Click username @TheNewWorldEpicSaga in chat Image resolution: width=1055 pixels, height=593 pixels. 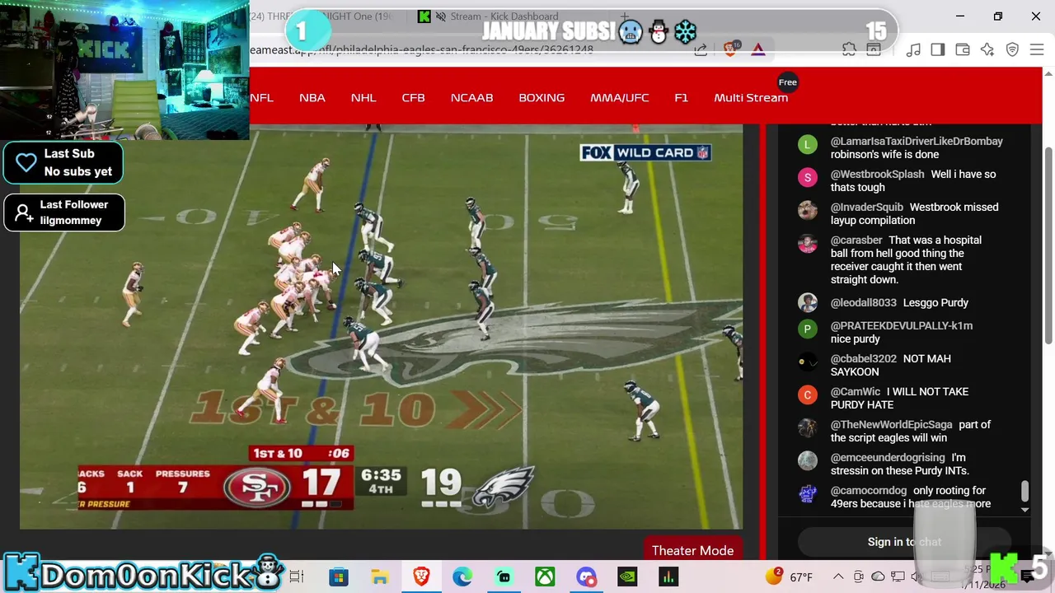[x=892, y=424]
